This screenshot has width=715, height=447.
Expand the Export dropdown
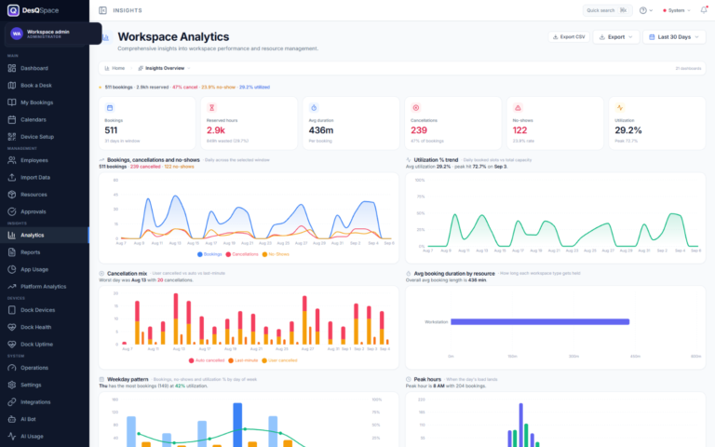coord(616,37)
